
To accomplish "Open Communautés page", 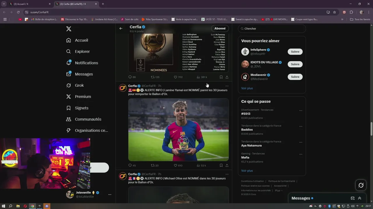I will pos(84,119).
